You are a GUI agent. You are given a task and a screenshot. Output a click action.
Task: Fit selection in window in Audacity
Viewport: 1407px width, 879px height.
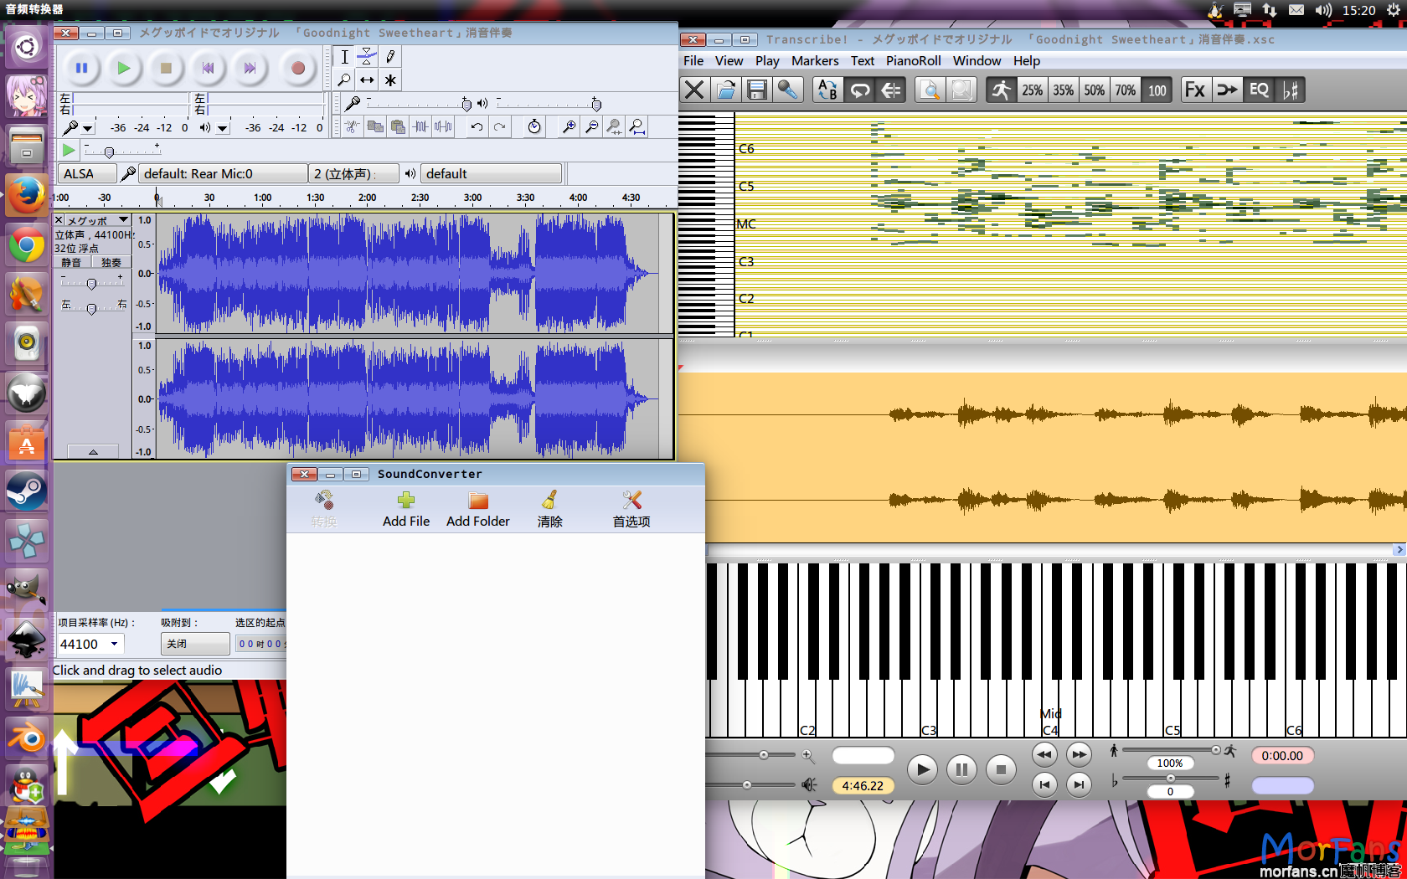tap(615, 126)
